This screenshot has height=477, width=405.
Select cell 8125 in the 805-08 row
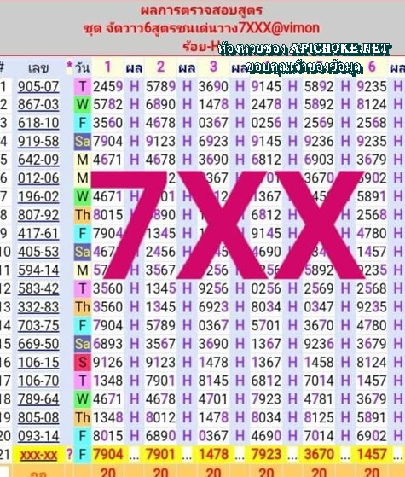pos(319,417)
